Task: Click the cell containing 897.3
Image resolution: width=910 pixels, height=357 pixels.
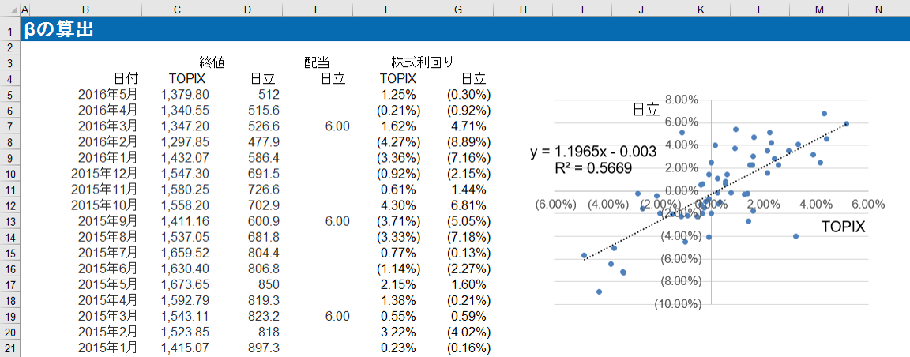Action: tap(263, 348)
